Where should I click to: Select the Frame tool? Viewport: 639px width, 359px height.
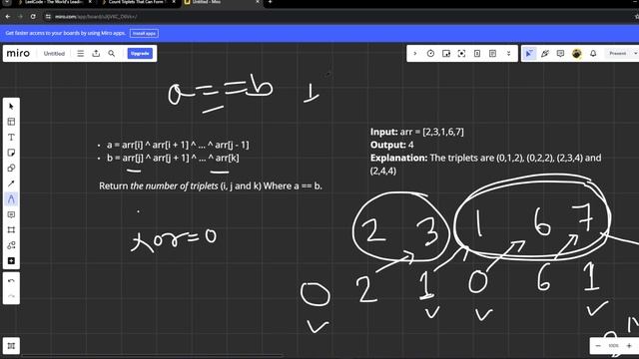pos(11,230)
